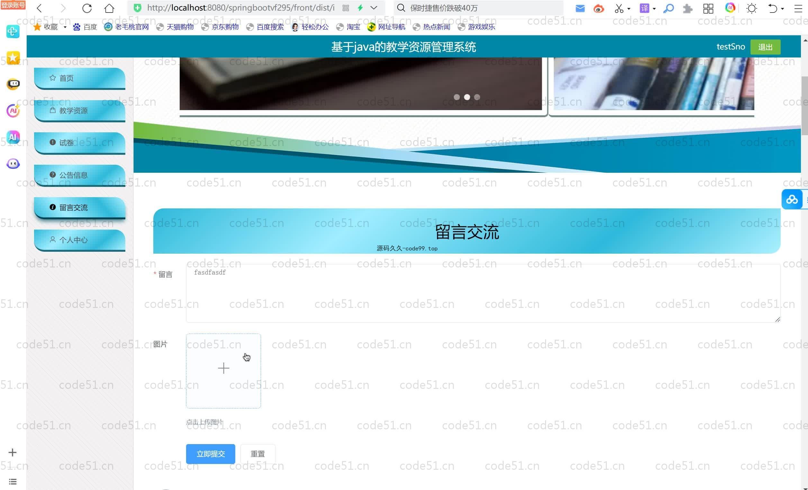The image size is (808, 490).
Task: Open the 百度 bookmark
Action: point(85,27)
